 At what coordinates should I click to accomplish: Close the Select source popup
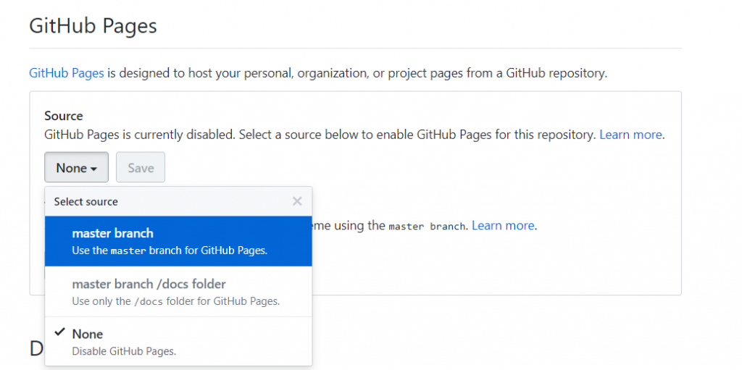point(297,201)
